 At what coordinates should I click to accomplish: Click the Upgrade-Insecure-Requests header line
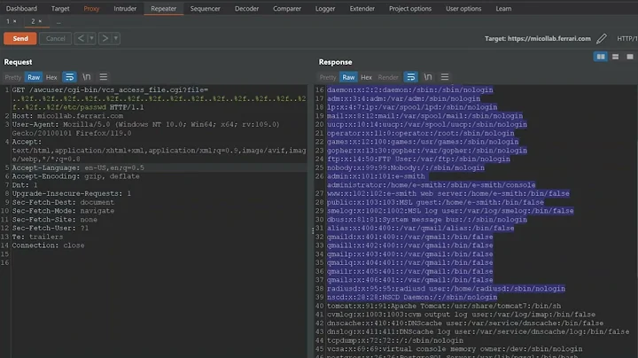point(71,194)
